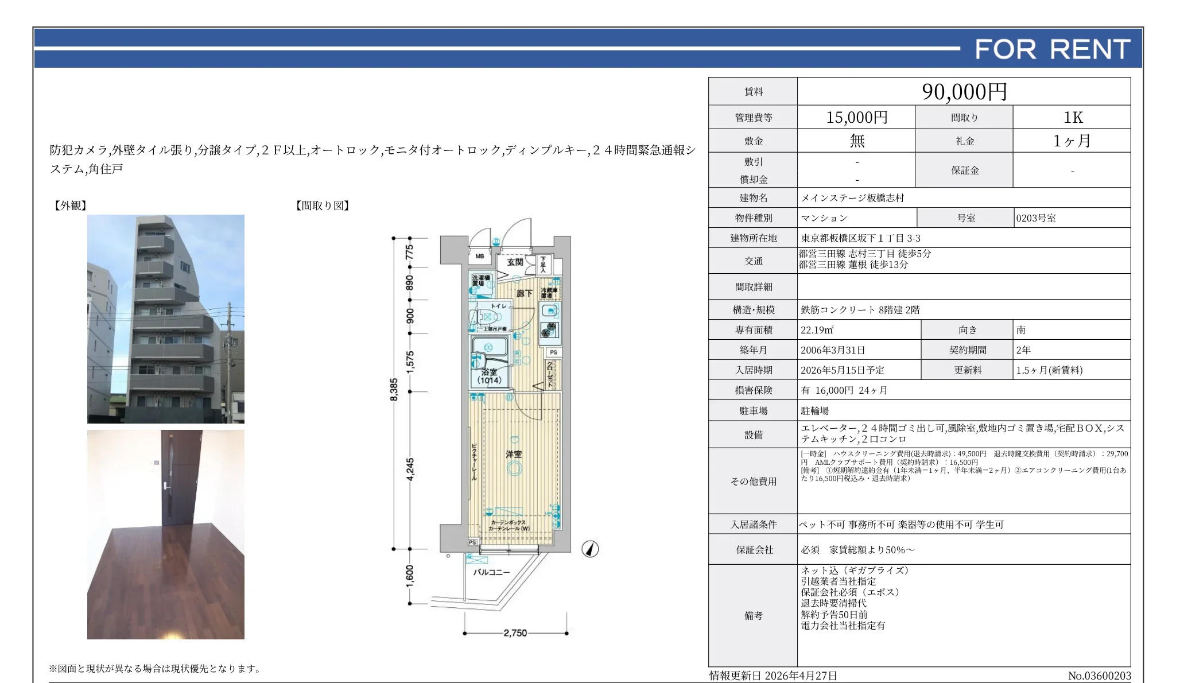Click the 蓮根 徒歩13分 access line
The height and width of the screenshot is (683, 1180).
tap(853, 265)
